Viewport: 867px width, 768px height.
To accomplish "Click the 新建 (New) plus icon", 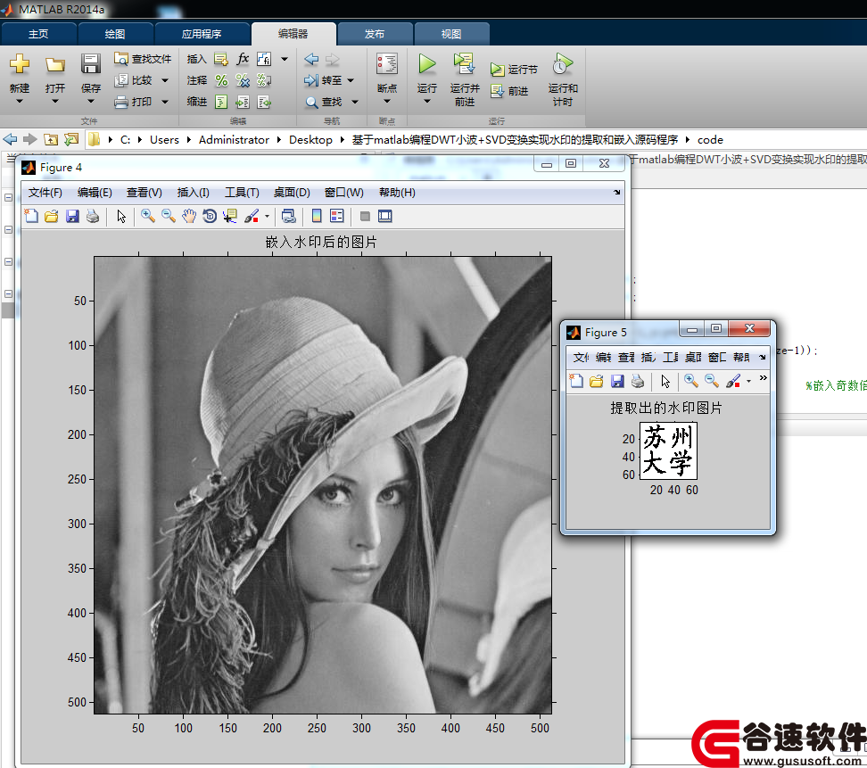I will coord(20,63).
